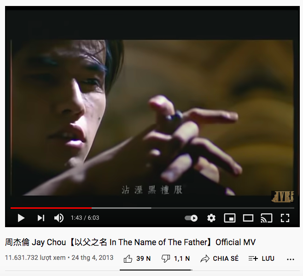Jump ahead in the buffered gray timeline section

[122, 208]
